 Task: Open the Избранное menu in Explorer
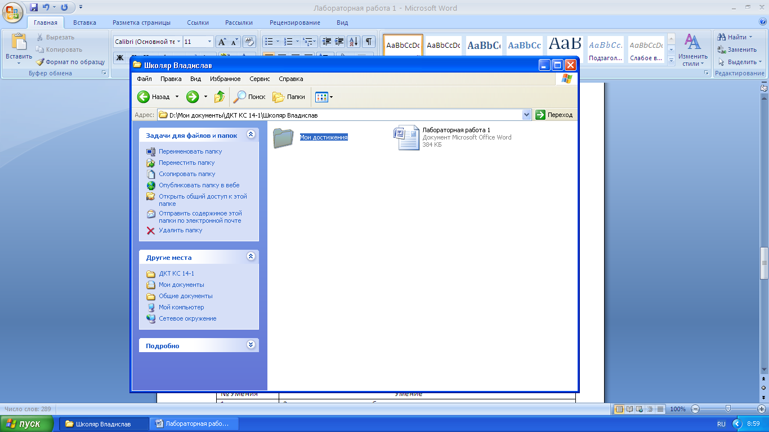click(225, 79)
